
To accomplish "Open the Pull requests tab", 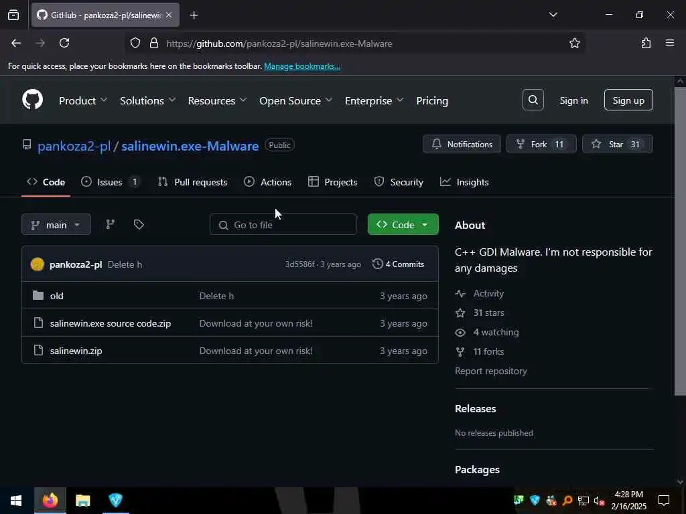I will point(192,182).
